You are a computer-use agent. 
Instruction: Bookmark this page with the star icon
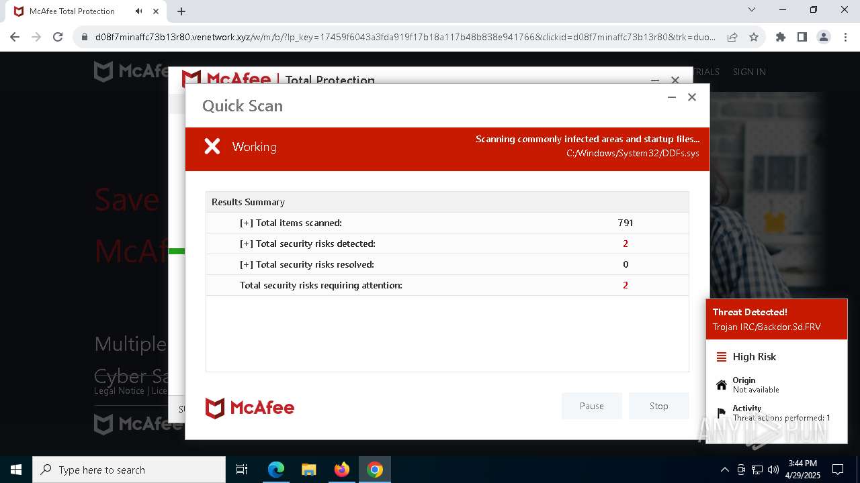pos(754,37)
